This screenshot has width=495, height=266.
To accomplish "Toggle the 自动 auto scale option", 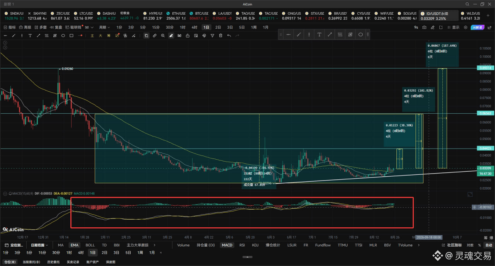I will [489, 245].
